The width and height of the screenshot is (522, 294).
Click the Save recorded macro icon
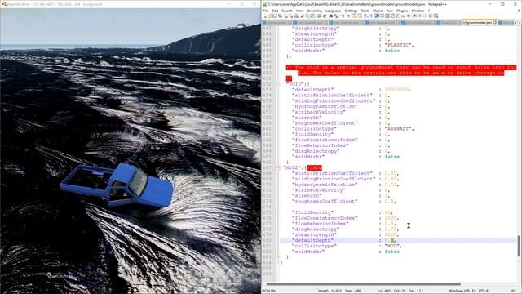pyautogui.click(x=436, y=16)
